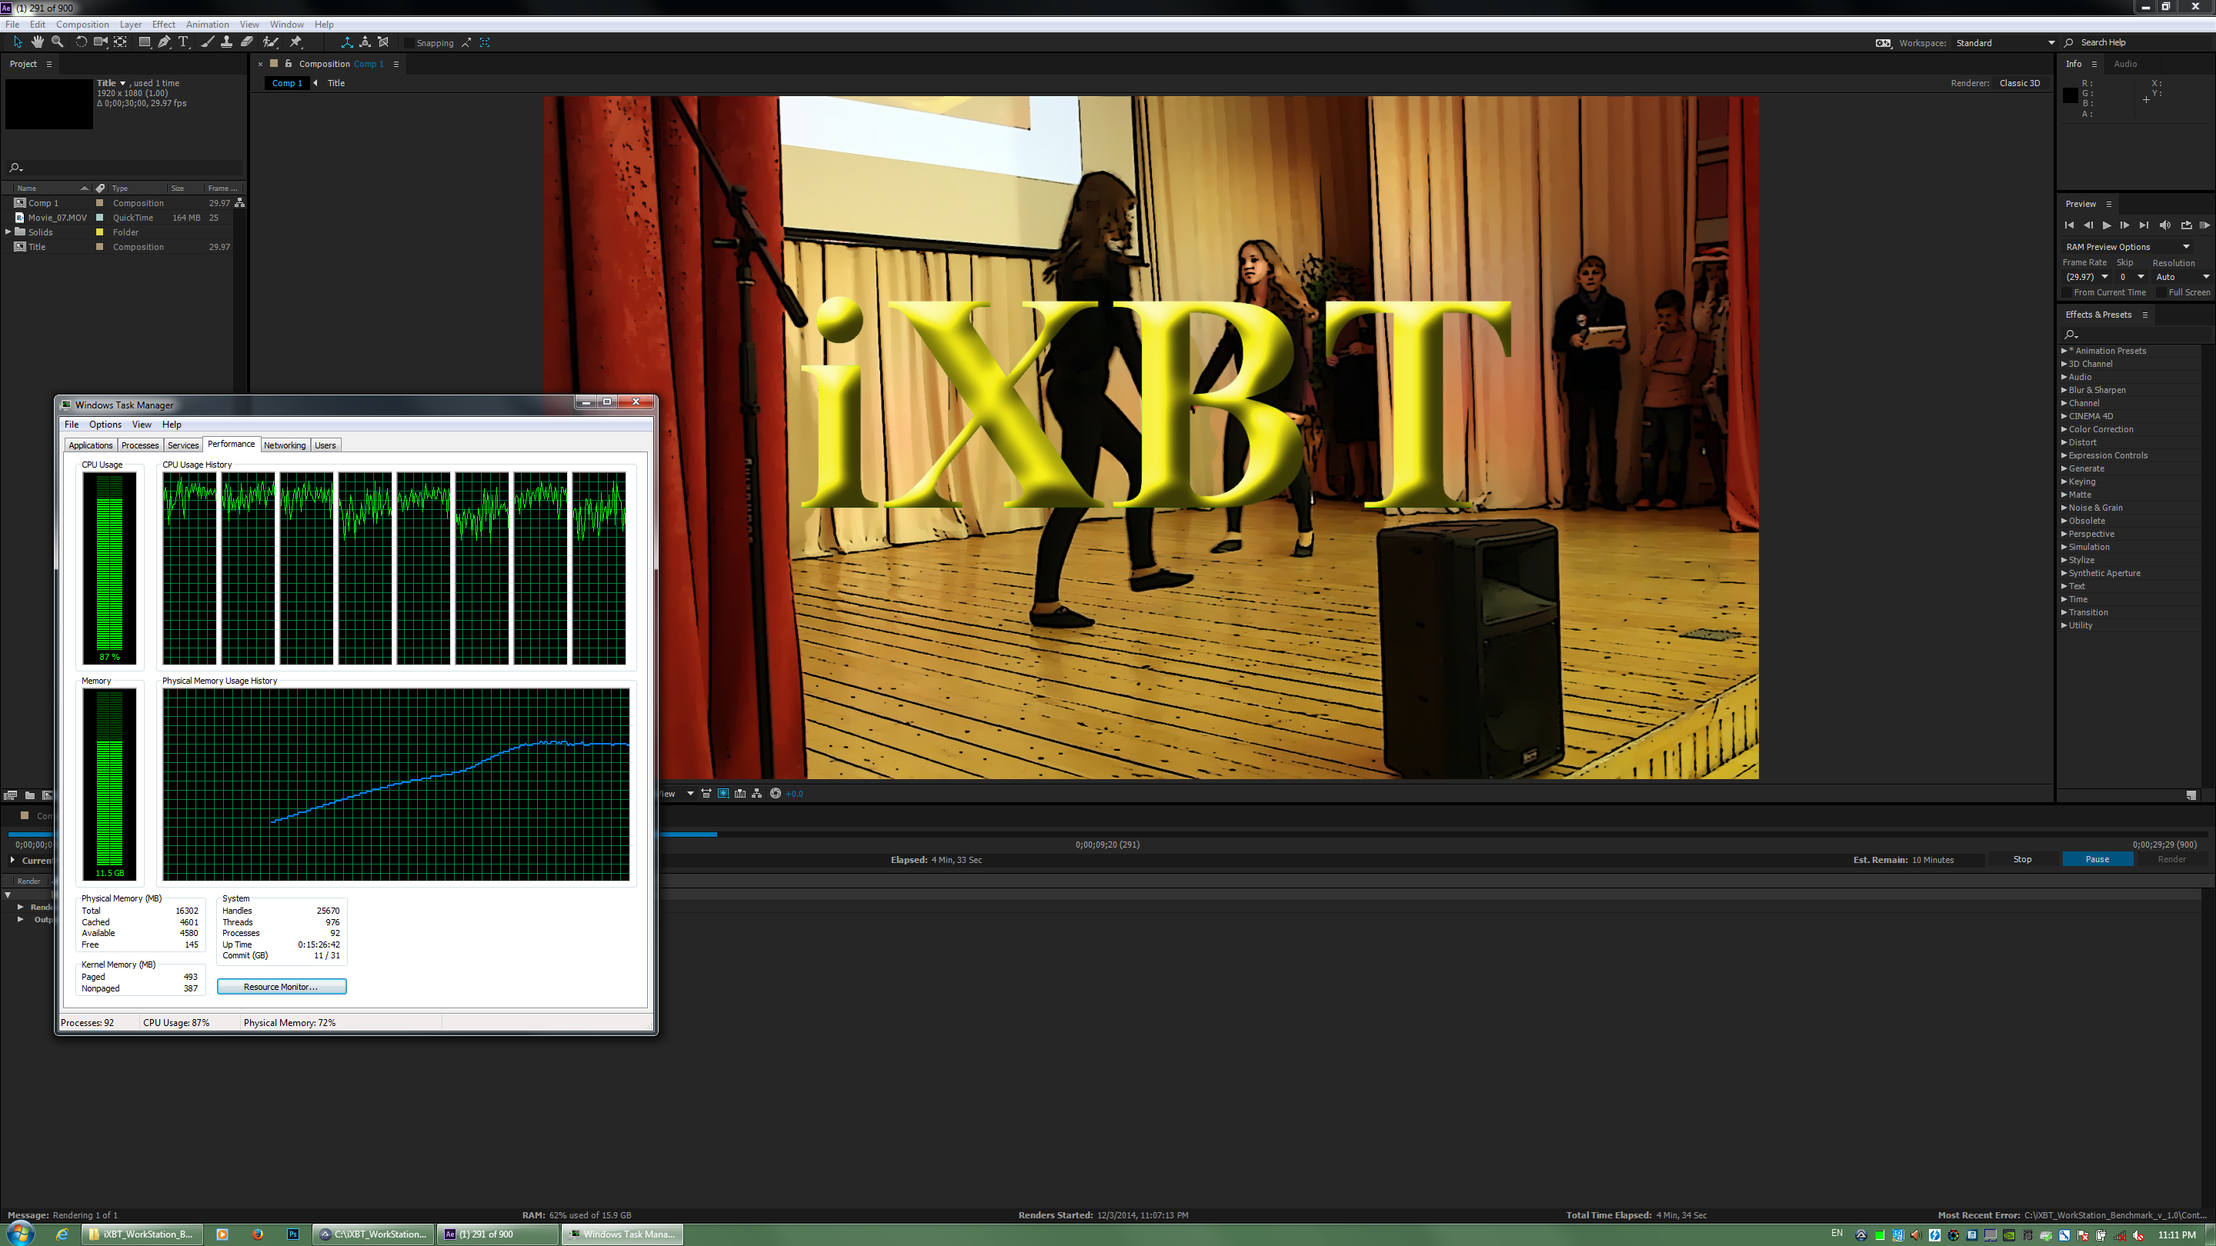Select the Pen tool in toolbar
The image size is (2216, 1246).
[x=163, y=42]
